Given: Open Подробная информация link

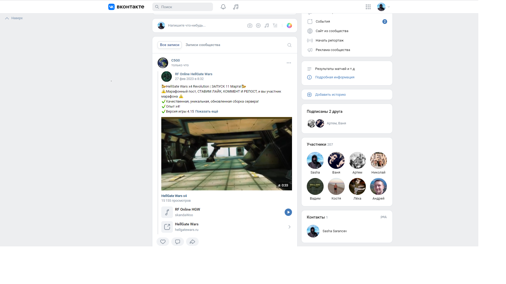Looking at the screenshot, I should pos(335,77).
